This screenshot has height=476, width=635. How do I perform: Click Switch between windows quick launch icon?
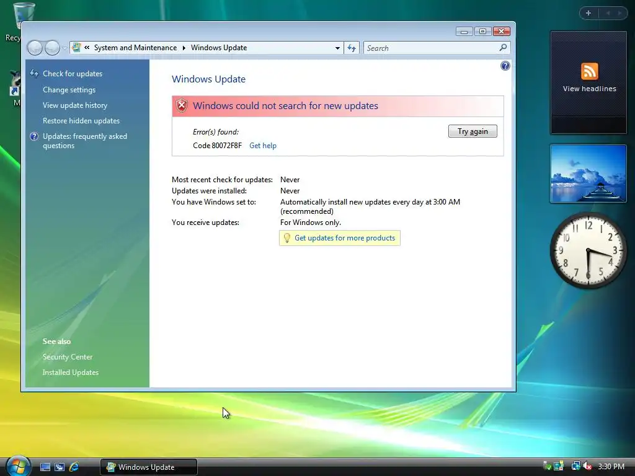click(60, 467)
